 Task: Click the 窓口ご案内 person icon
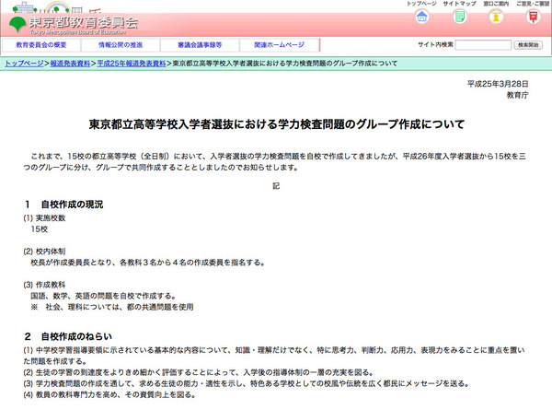pos(496,17)
